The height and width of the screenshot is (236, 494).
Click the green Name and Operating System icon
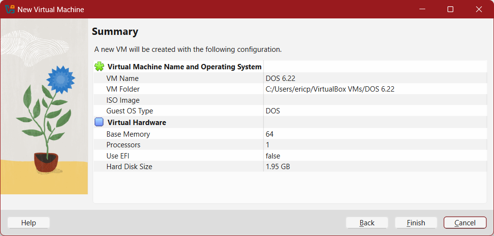99,67
